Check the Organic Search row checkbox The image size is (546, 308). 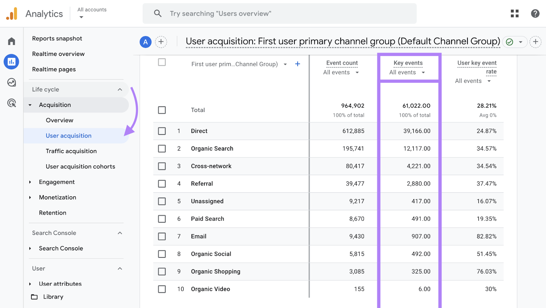[x=162, y=149]
